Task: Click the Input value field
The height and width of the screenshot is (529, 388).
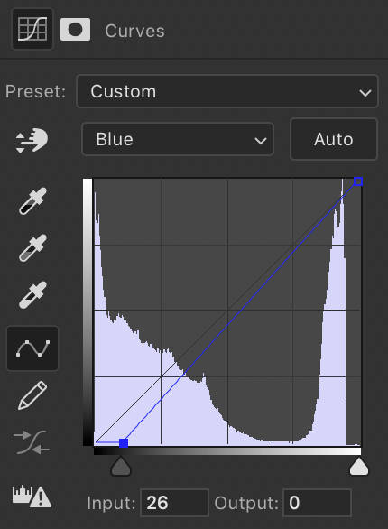Action: [174, 503]
